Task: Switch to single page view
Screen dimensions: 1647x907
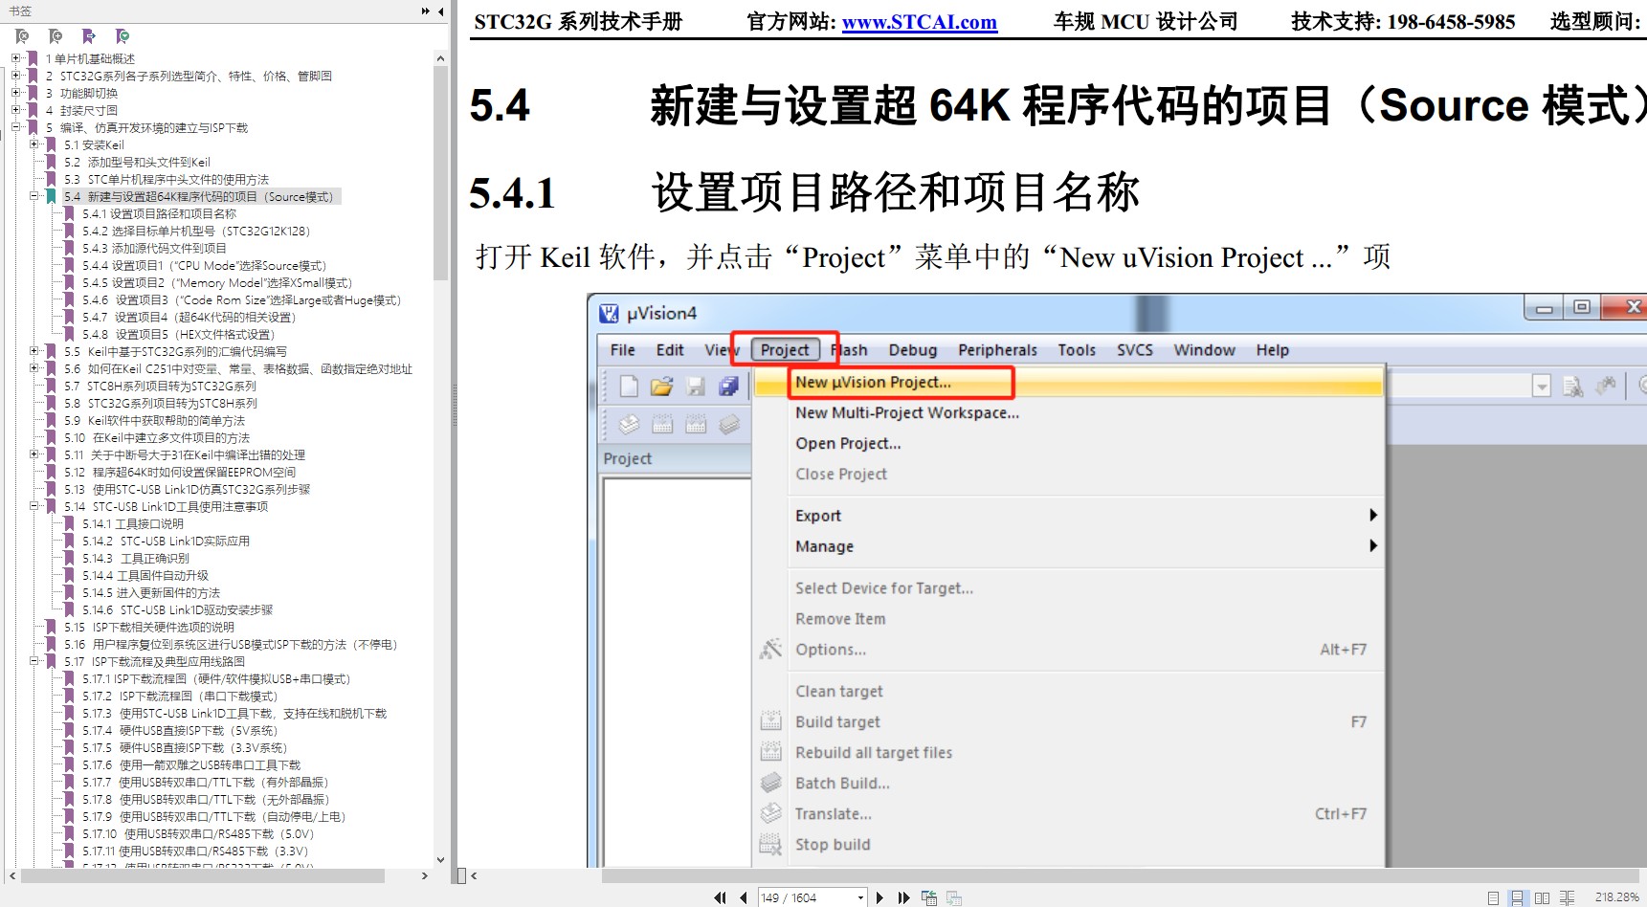Action: coord(1493,897)
